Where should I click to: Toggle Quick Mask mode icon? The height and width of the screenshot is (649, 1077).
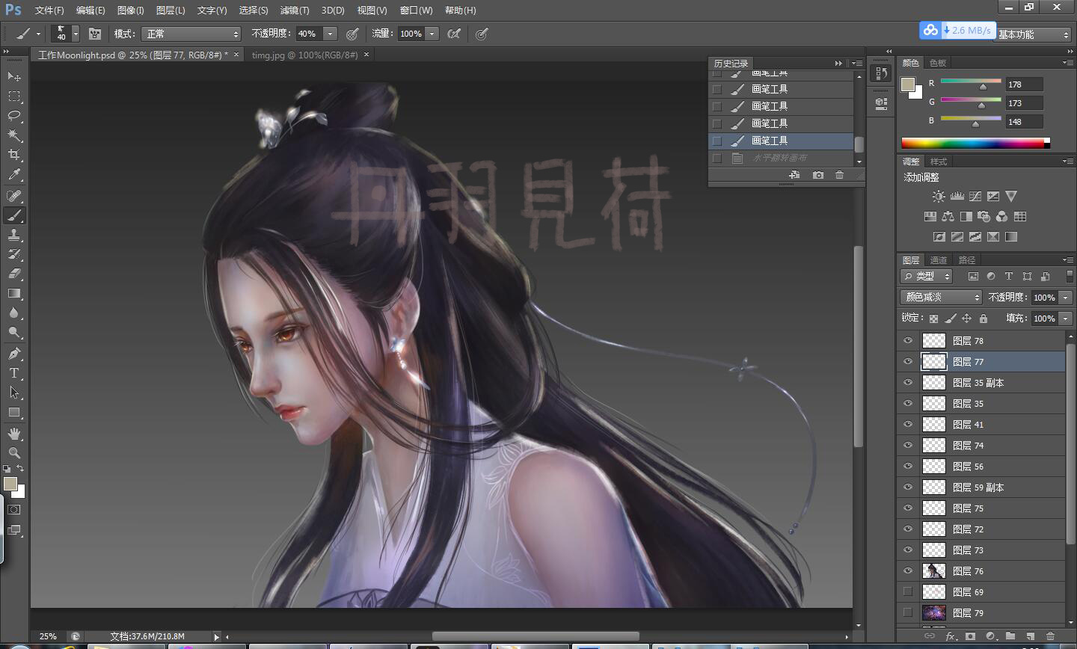point(14,510)
